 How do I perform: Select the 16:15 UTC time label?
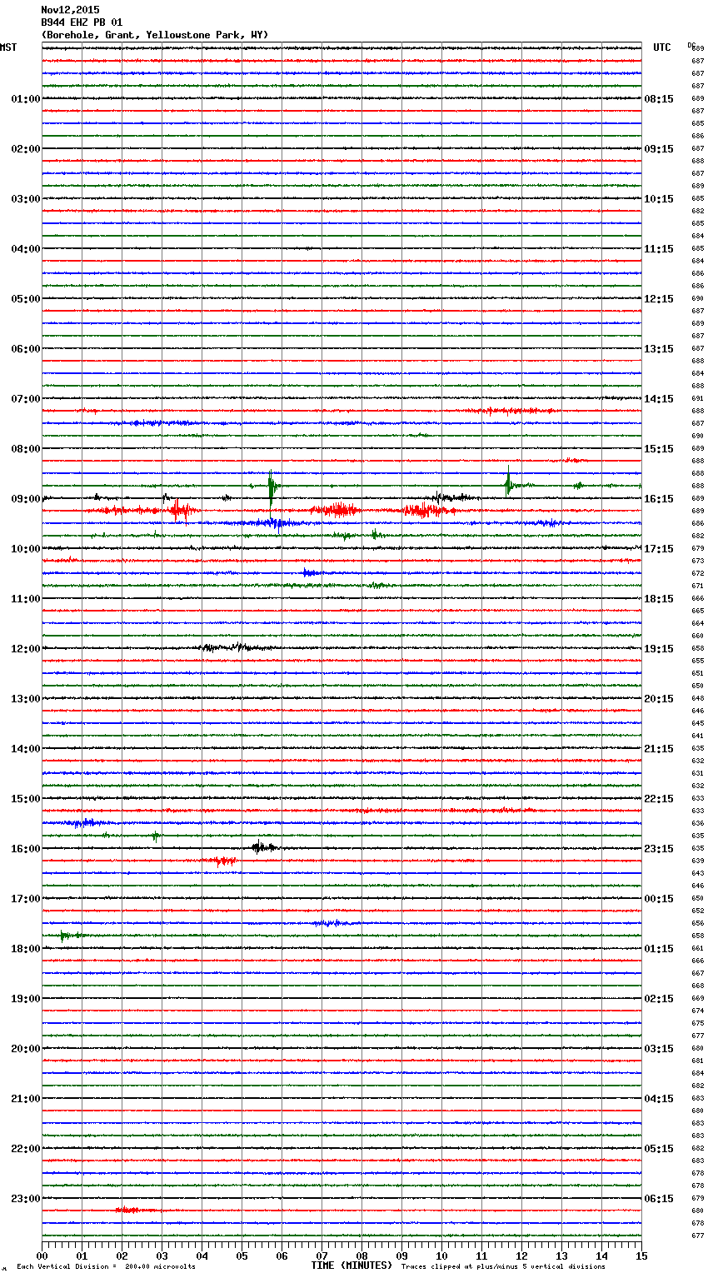click(x=659, y=499)
